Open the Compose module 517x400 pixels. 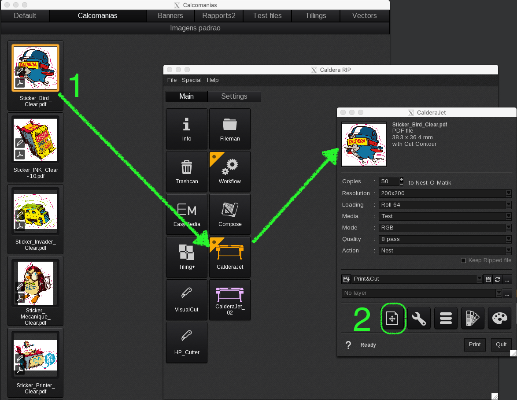tap(229, 214)
